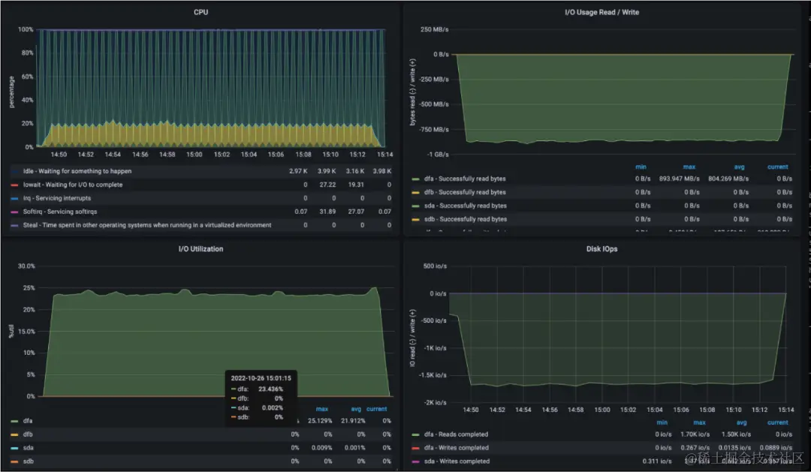This screenshot has width=811, height=472.
Task: Sort I/O Usage legend by max column
Action: click(x=689, y=167)
